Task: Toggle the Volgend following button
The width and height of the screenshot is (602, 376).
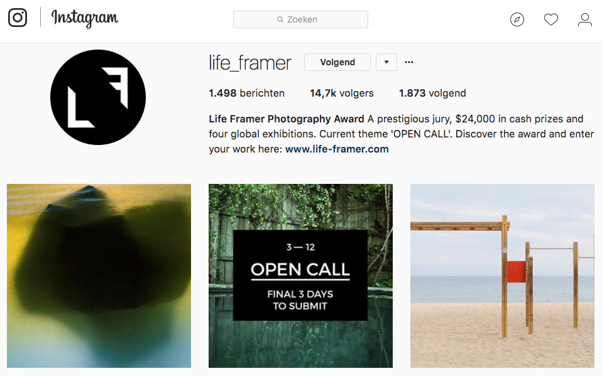Action: click(x=337, y=62)
